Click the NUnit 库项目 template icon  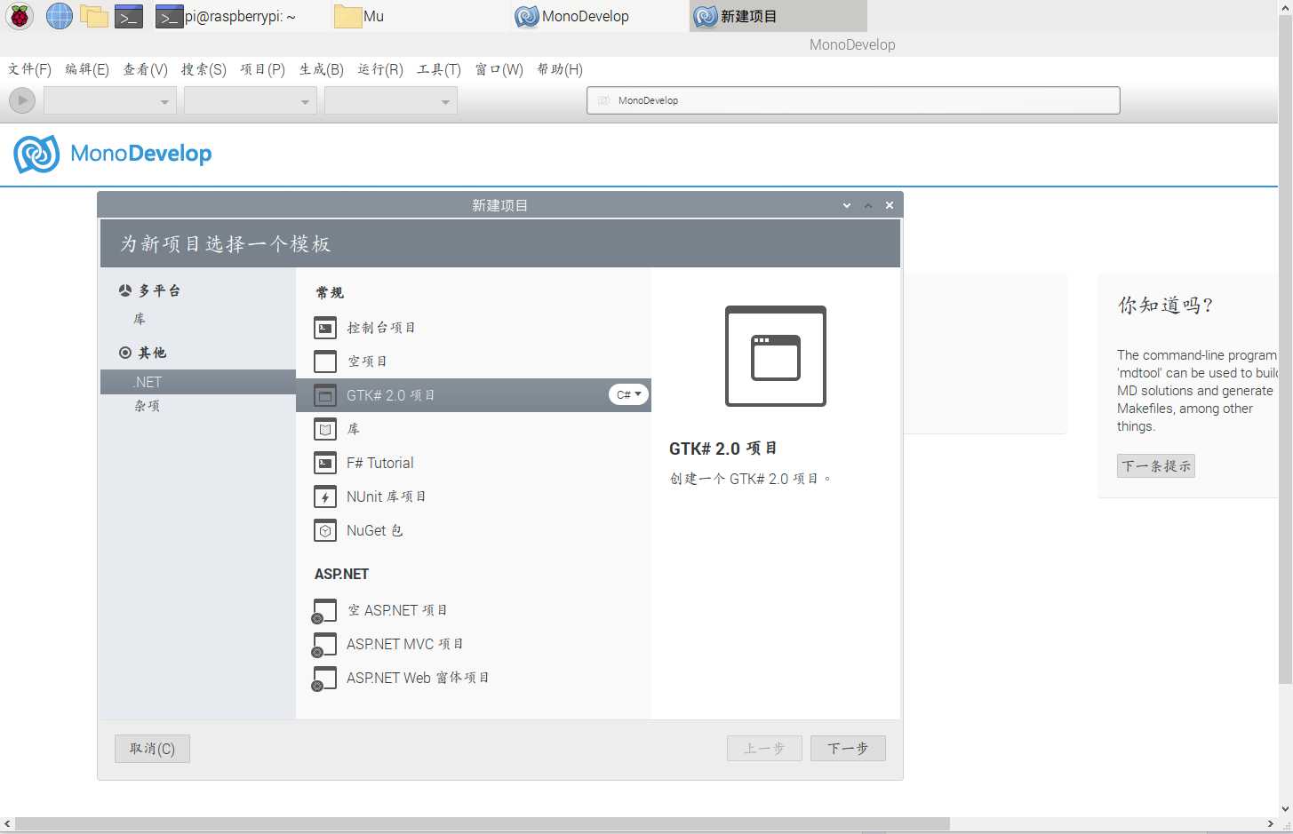(x=325, y=496)
